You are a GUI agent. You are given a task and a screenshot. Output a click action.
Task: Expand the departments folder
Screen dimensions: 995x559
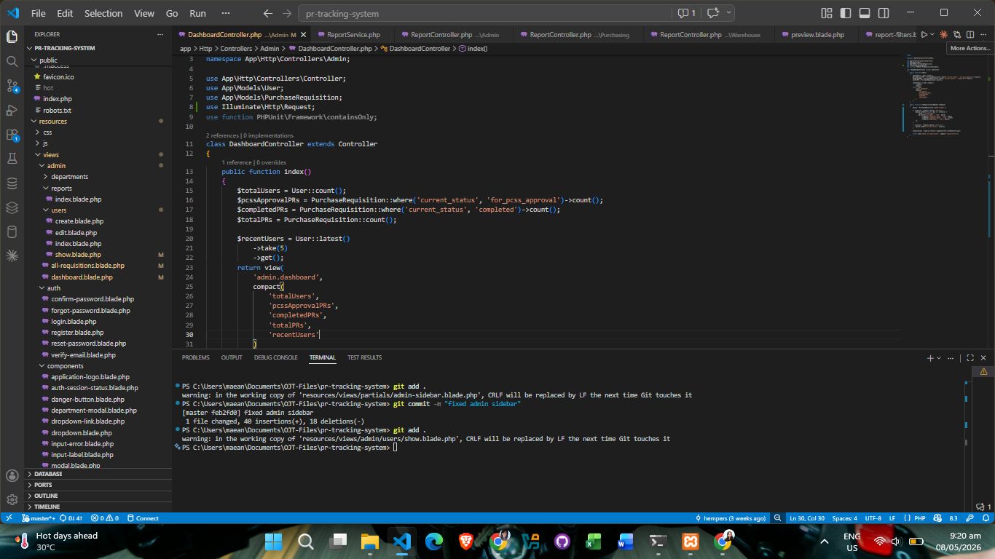point(69,177)
